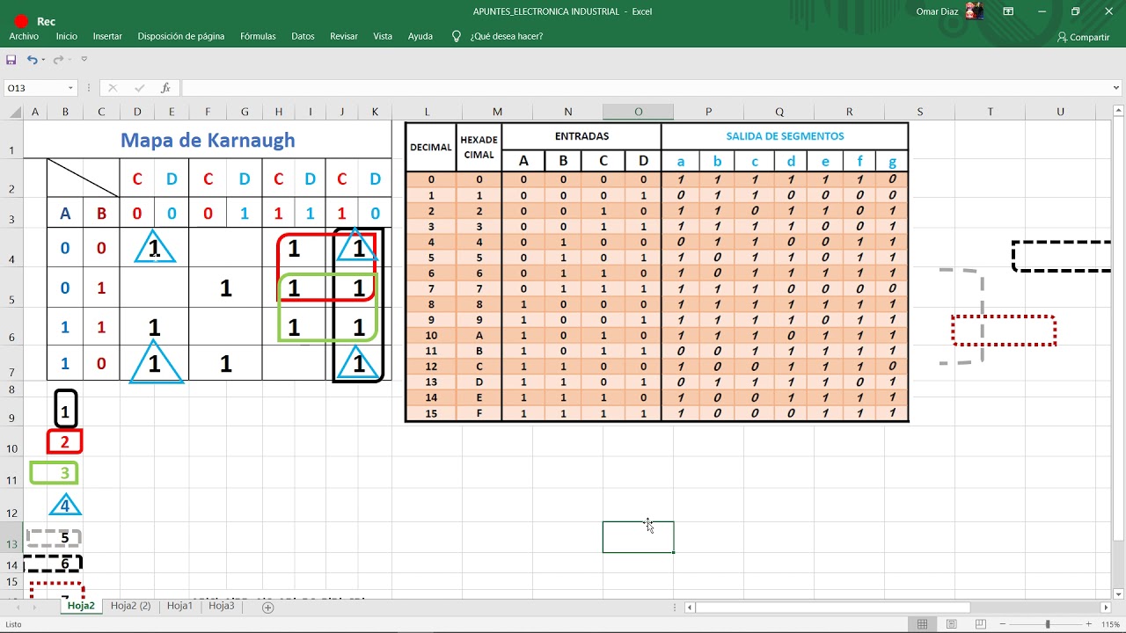Switch to Page Break Preview icon

(979, 624)
